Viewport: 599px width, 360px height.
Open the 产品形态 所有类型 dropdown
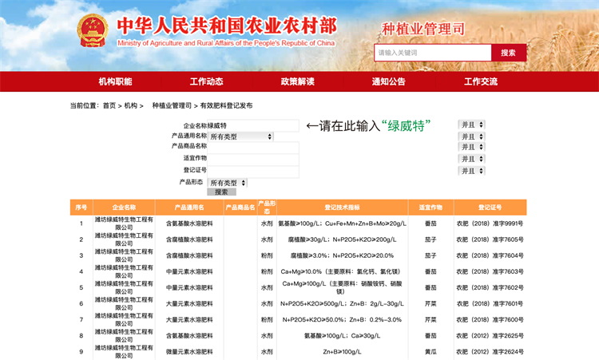228,183
